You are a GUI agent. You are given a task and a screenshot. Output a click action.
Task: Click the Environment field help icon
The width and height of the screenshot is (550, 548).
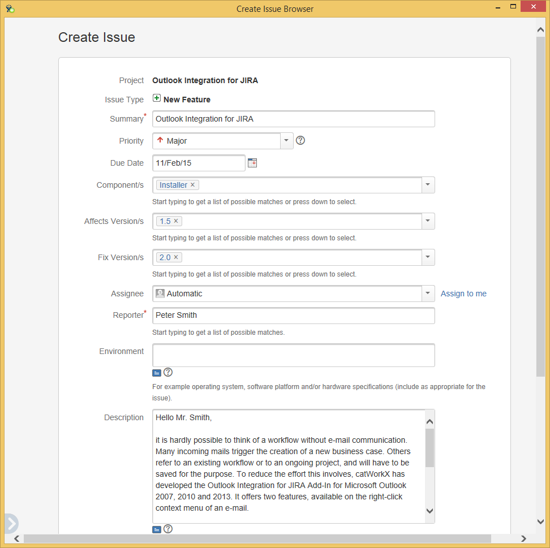168,373
